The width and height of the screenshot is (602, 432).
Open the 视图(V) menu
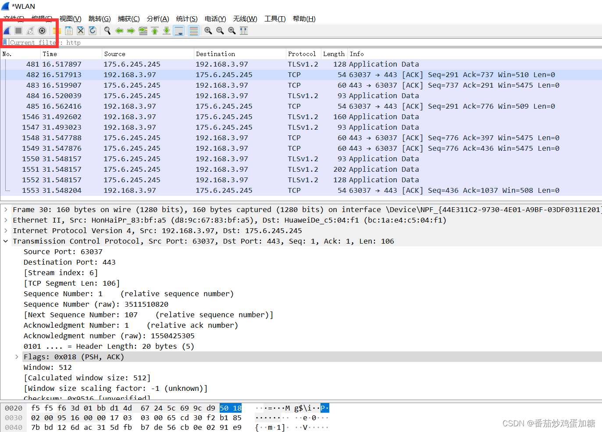click(71, 18)
